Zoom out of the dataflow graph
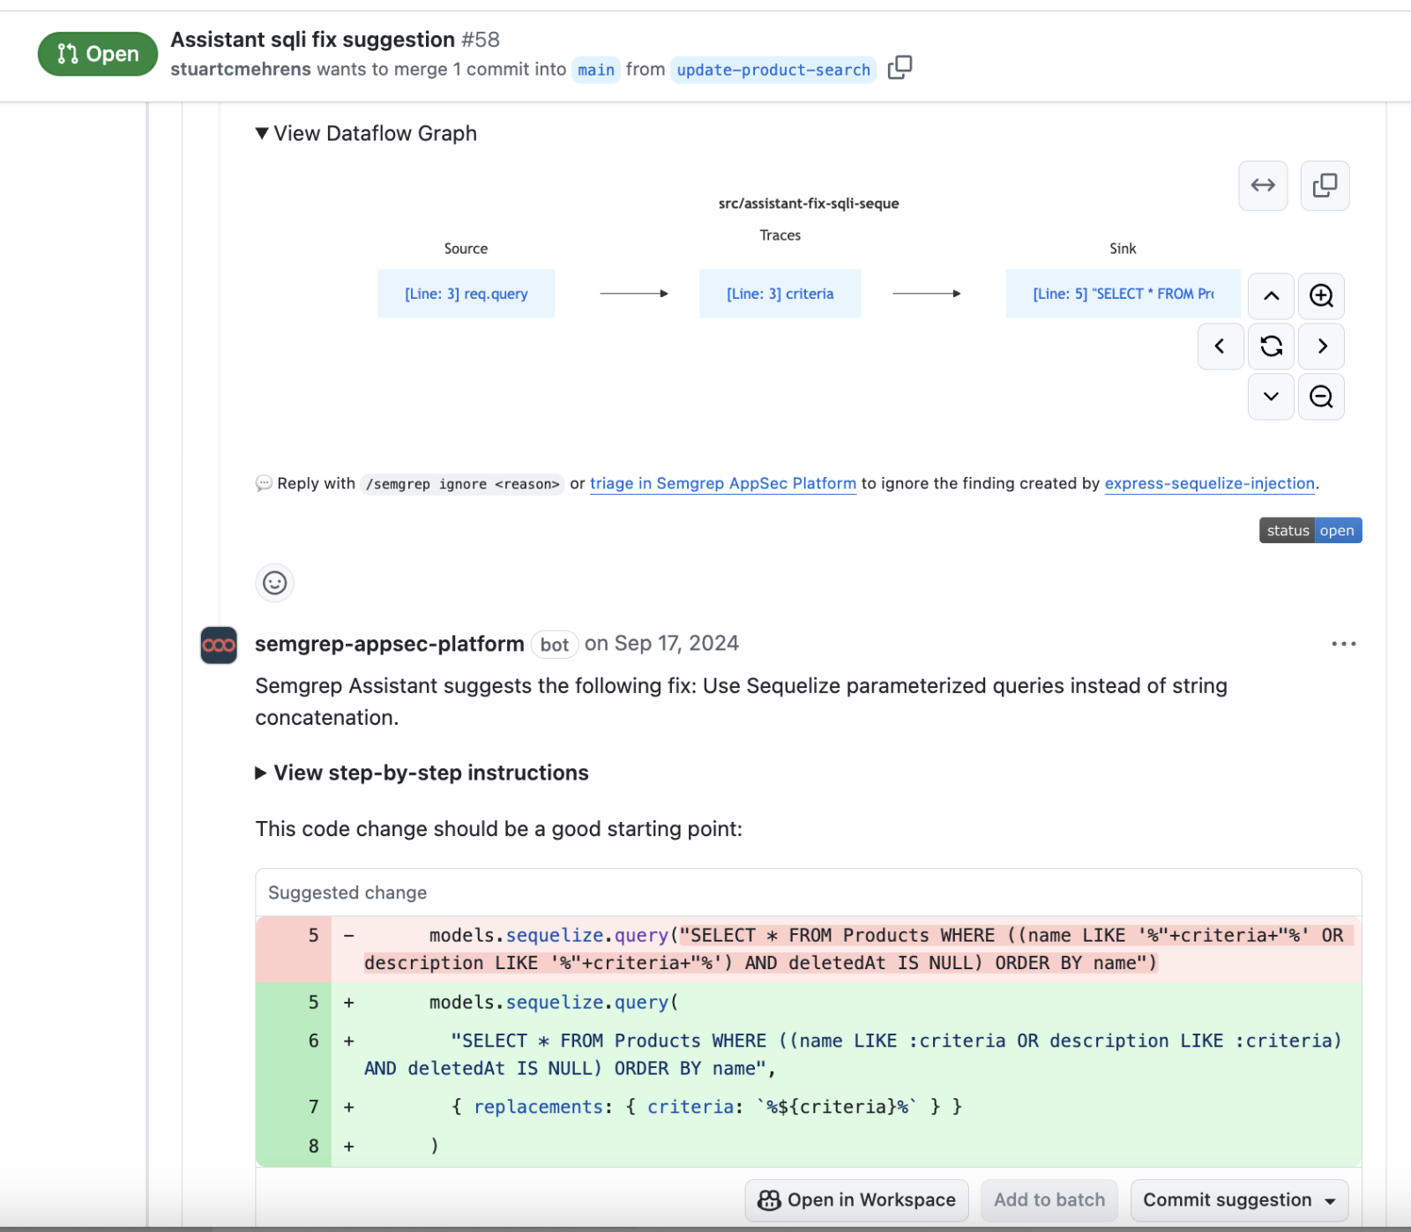Screen dimensions: 1411x1232 click(1320, 397)
